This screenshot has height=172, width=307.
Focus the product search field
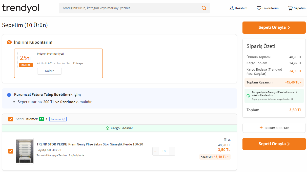click(134, 8)
